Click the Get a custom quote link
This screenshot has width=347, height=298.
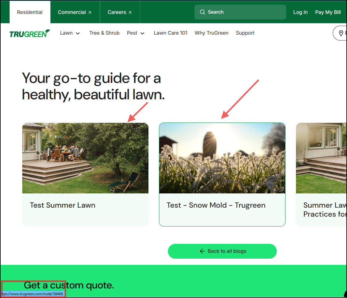pyautogui.click(x=69, y=285)
